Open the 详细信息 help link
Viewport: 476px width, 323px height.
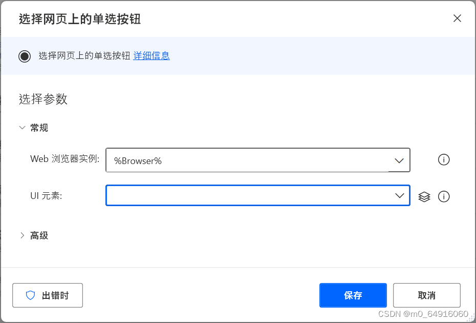[152, 55]
